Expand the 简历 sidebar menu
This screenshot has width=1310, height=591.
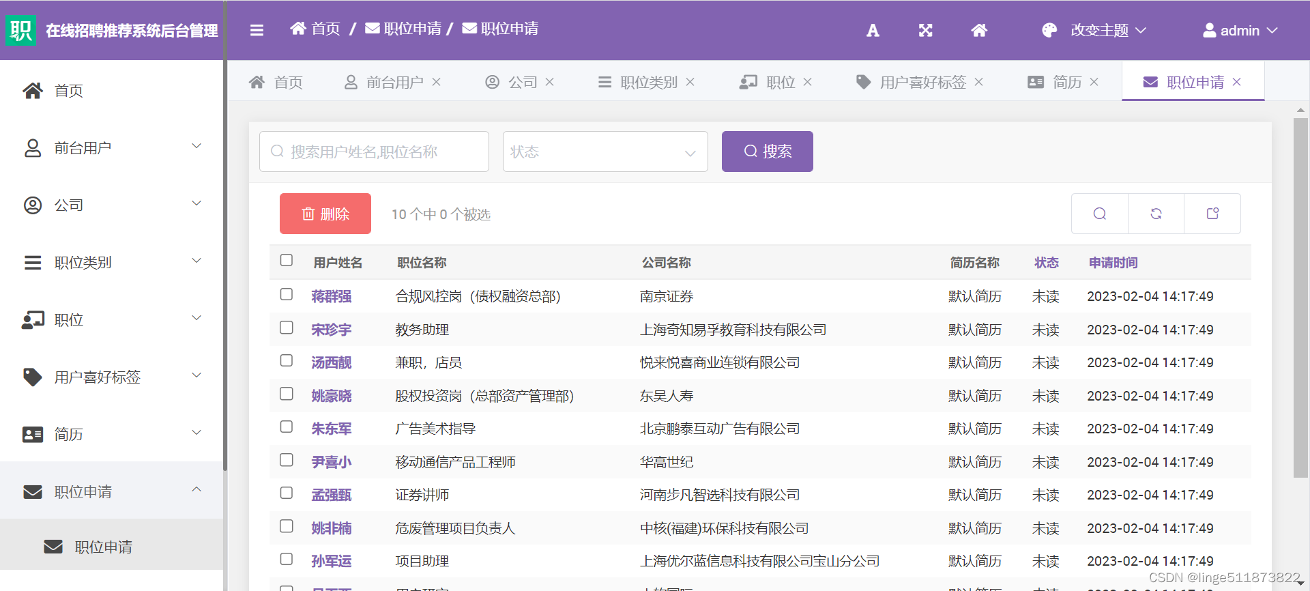coord(196,433)
